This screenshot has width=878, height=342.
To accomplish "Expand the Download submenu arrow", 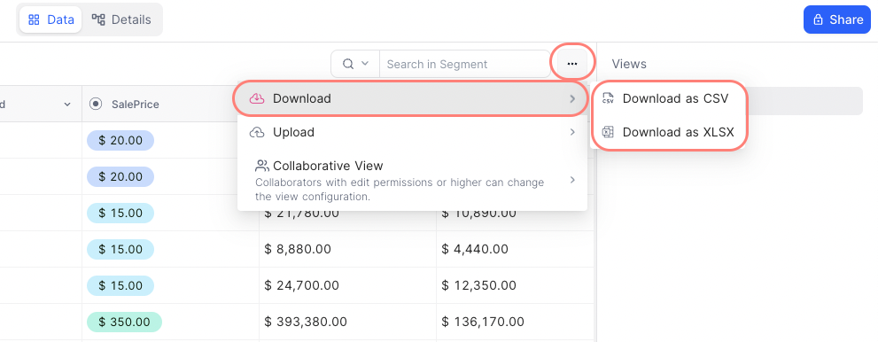I will pyautogui.click(x=572, y=98).
